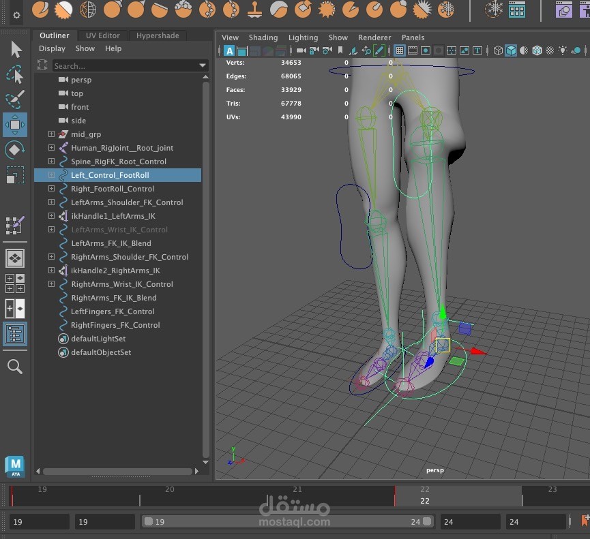Open the viewport Panels menu
Image resolution: width=590 pixels, height=539 pixels.
(413, 37)
